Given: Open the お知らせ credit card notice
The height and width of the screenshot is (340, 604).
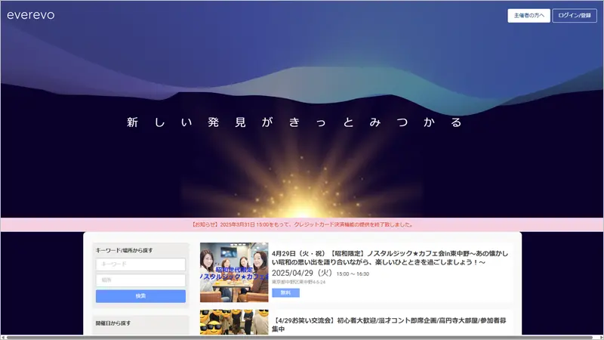Looking at the screenshot, I should click(302, 224).
